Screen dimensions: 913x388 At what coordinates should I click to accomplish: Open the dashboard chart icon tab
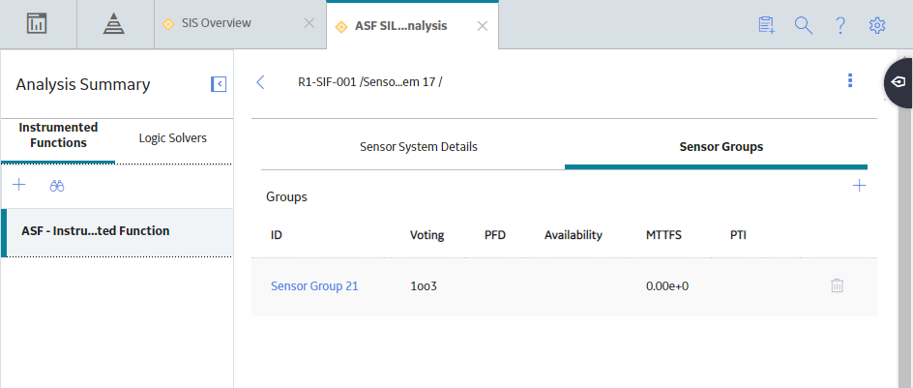tap(38, 24)
